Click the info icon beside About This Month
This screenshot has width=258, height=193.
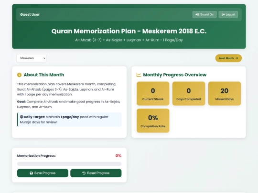tap(19, 75)
